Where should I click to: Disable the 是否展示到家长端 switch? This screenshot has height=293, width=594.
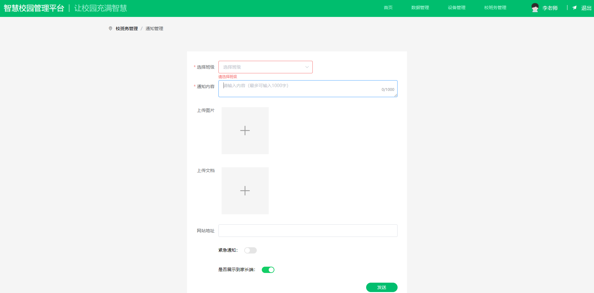(268, 270)
